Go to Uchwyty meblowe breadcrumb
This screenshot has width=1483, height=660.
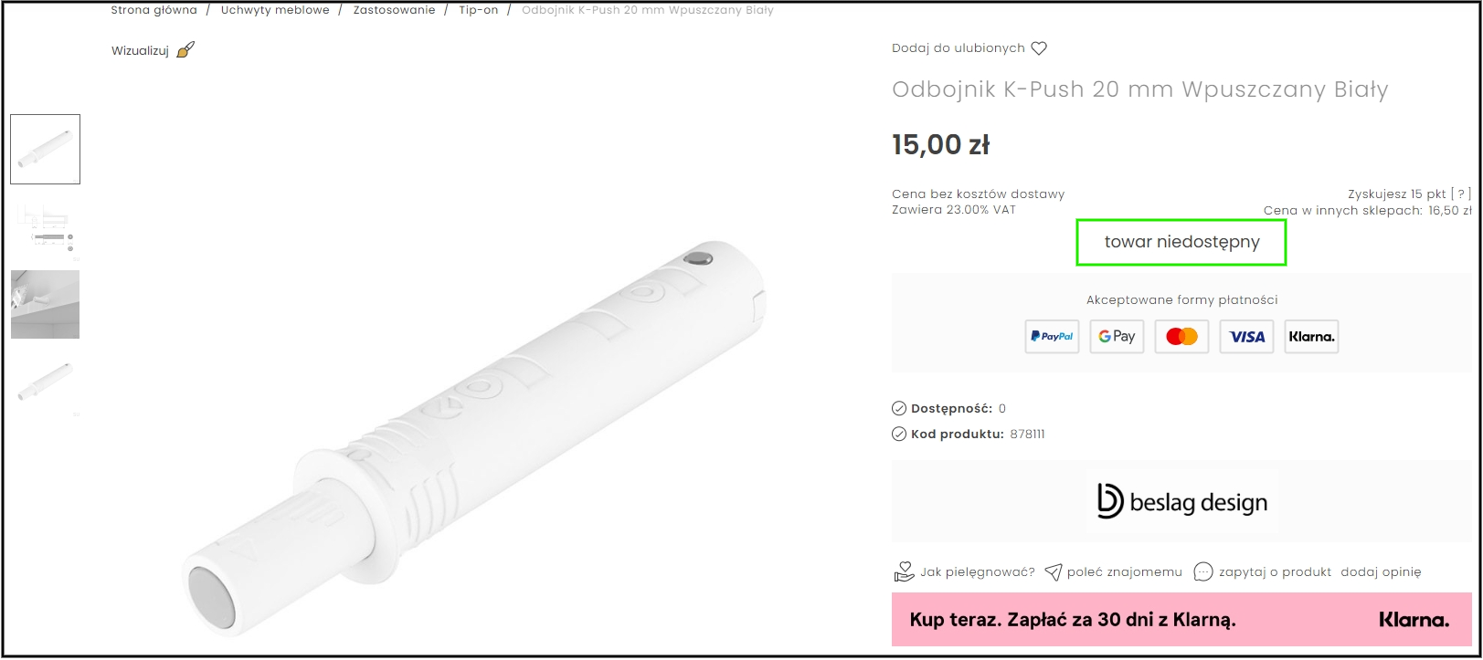(x=275, y=10)
